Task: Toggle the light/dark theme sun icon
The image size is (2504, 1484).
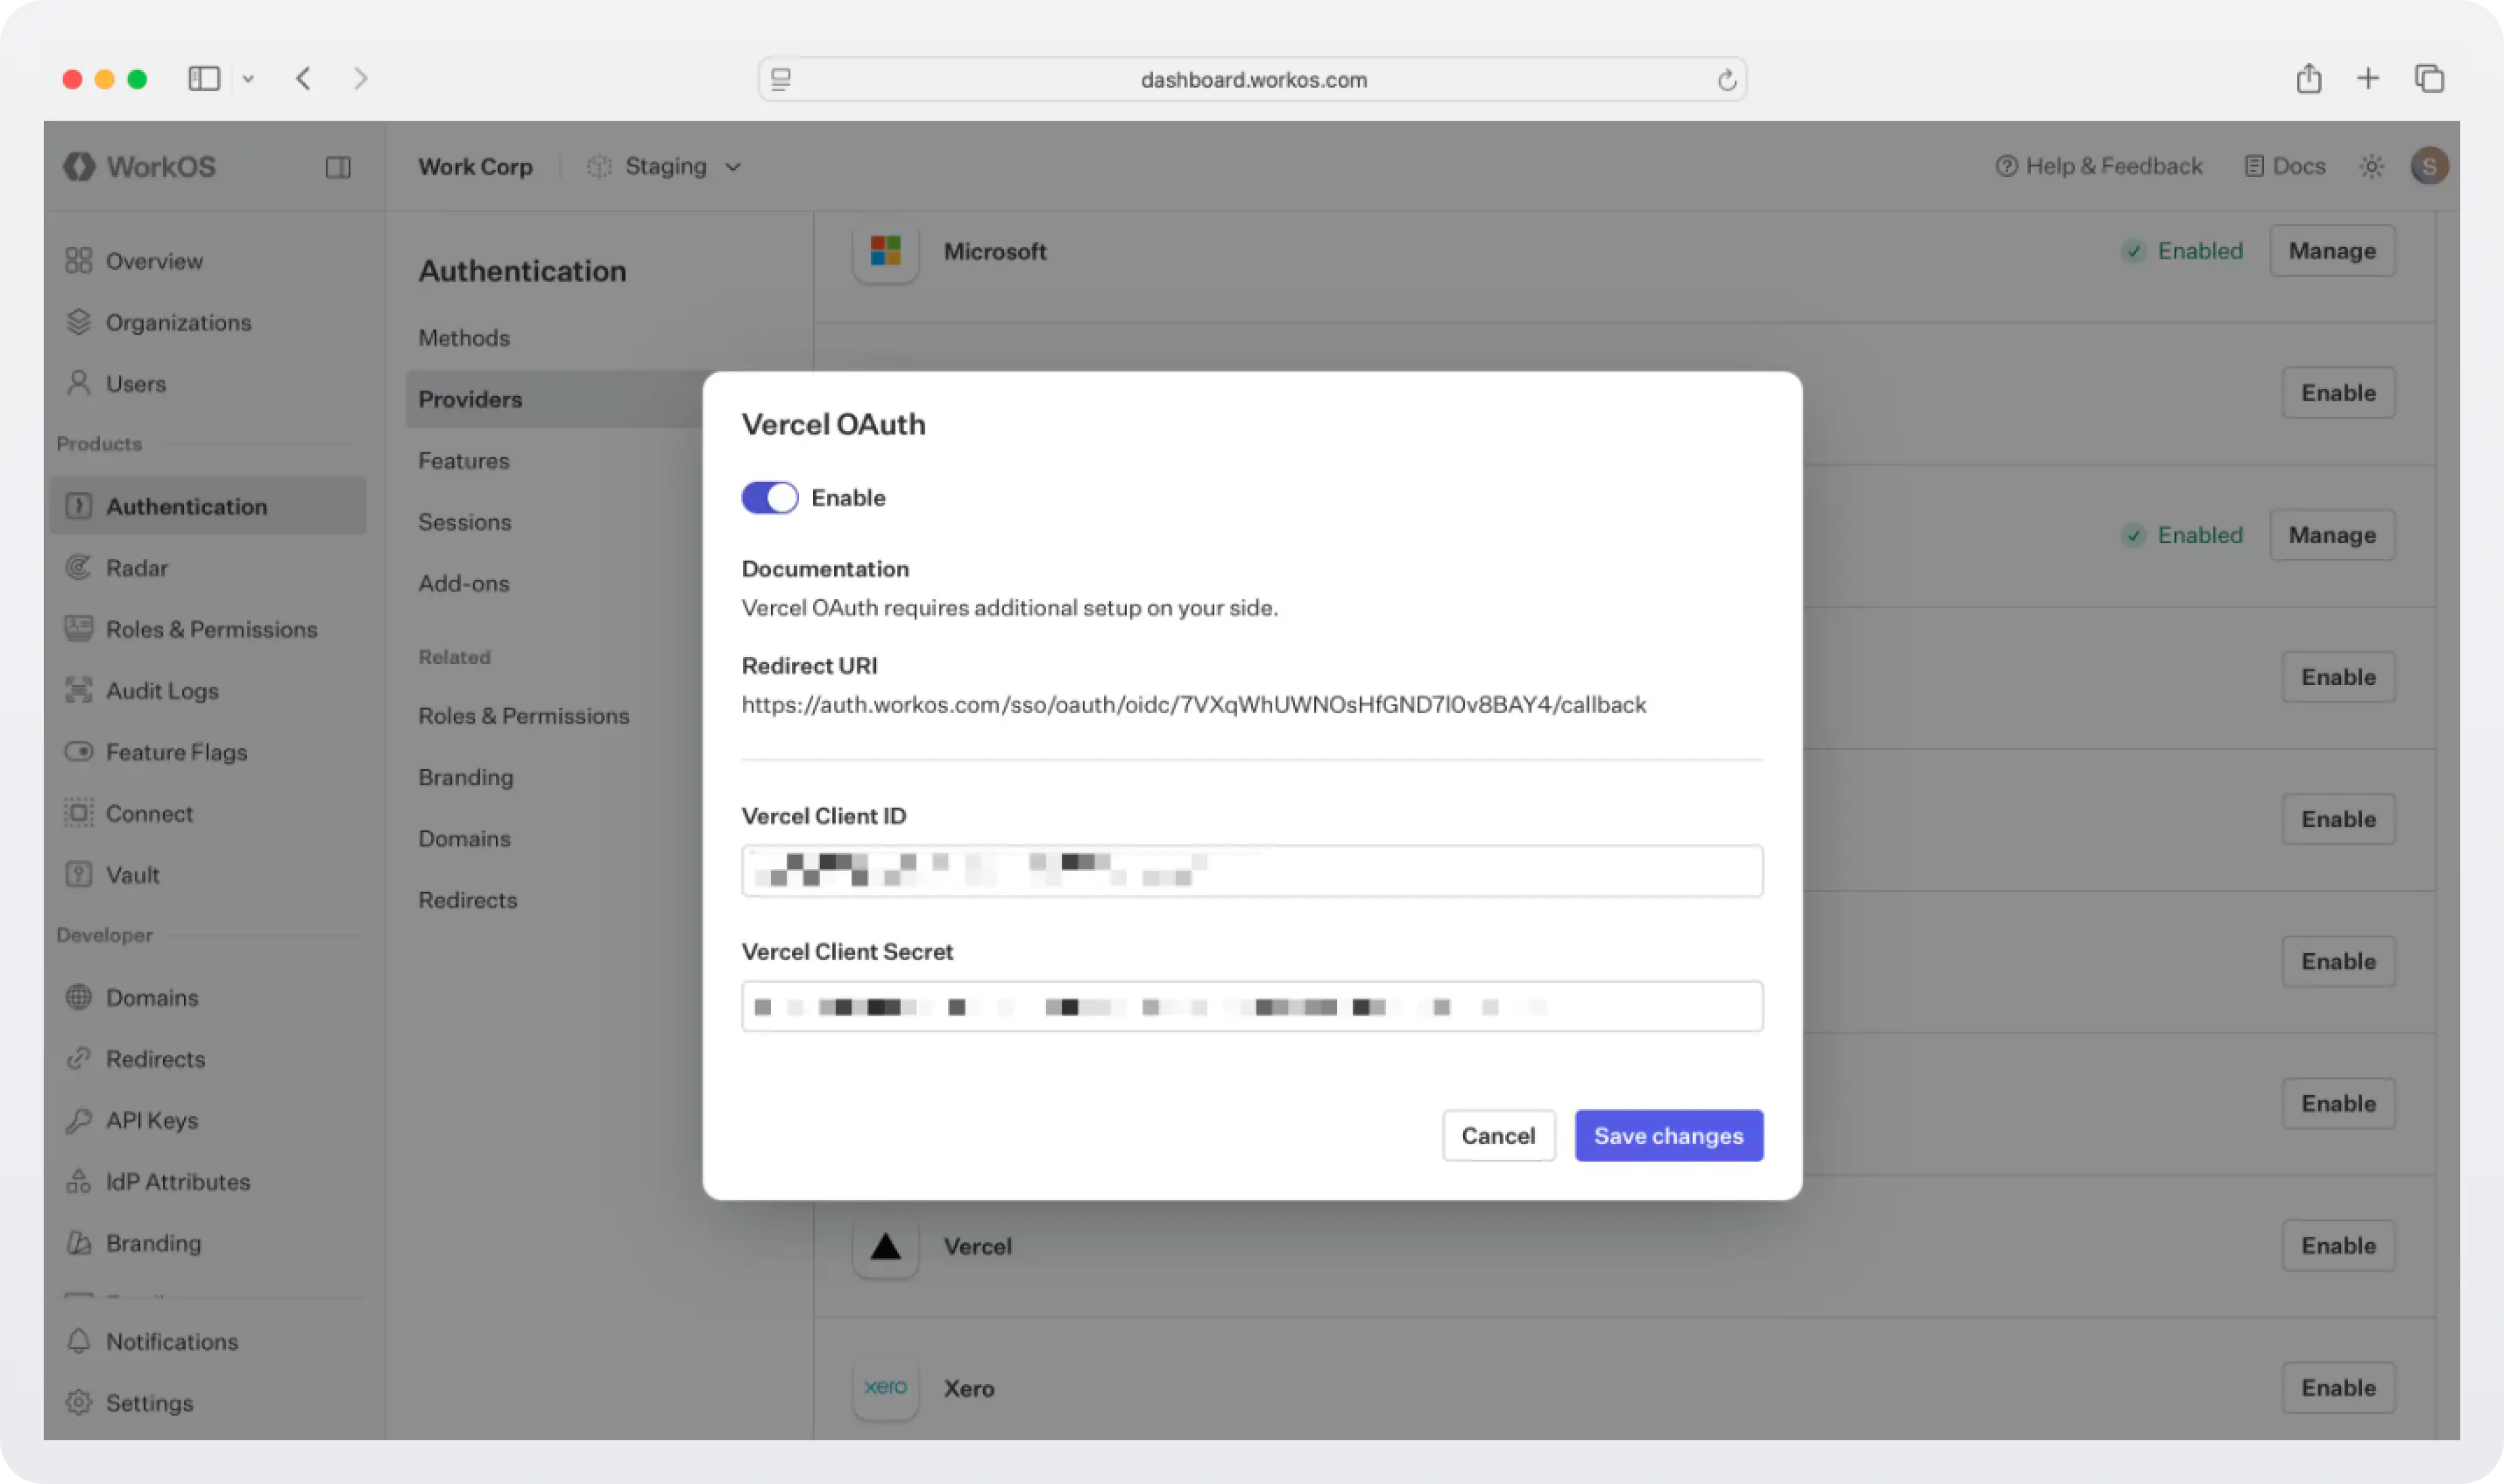Action: pyautogui.click(x=2371, y=166)
